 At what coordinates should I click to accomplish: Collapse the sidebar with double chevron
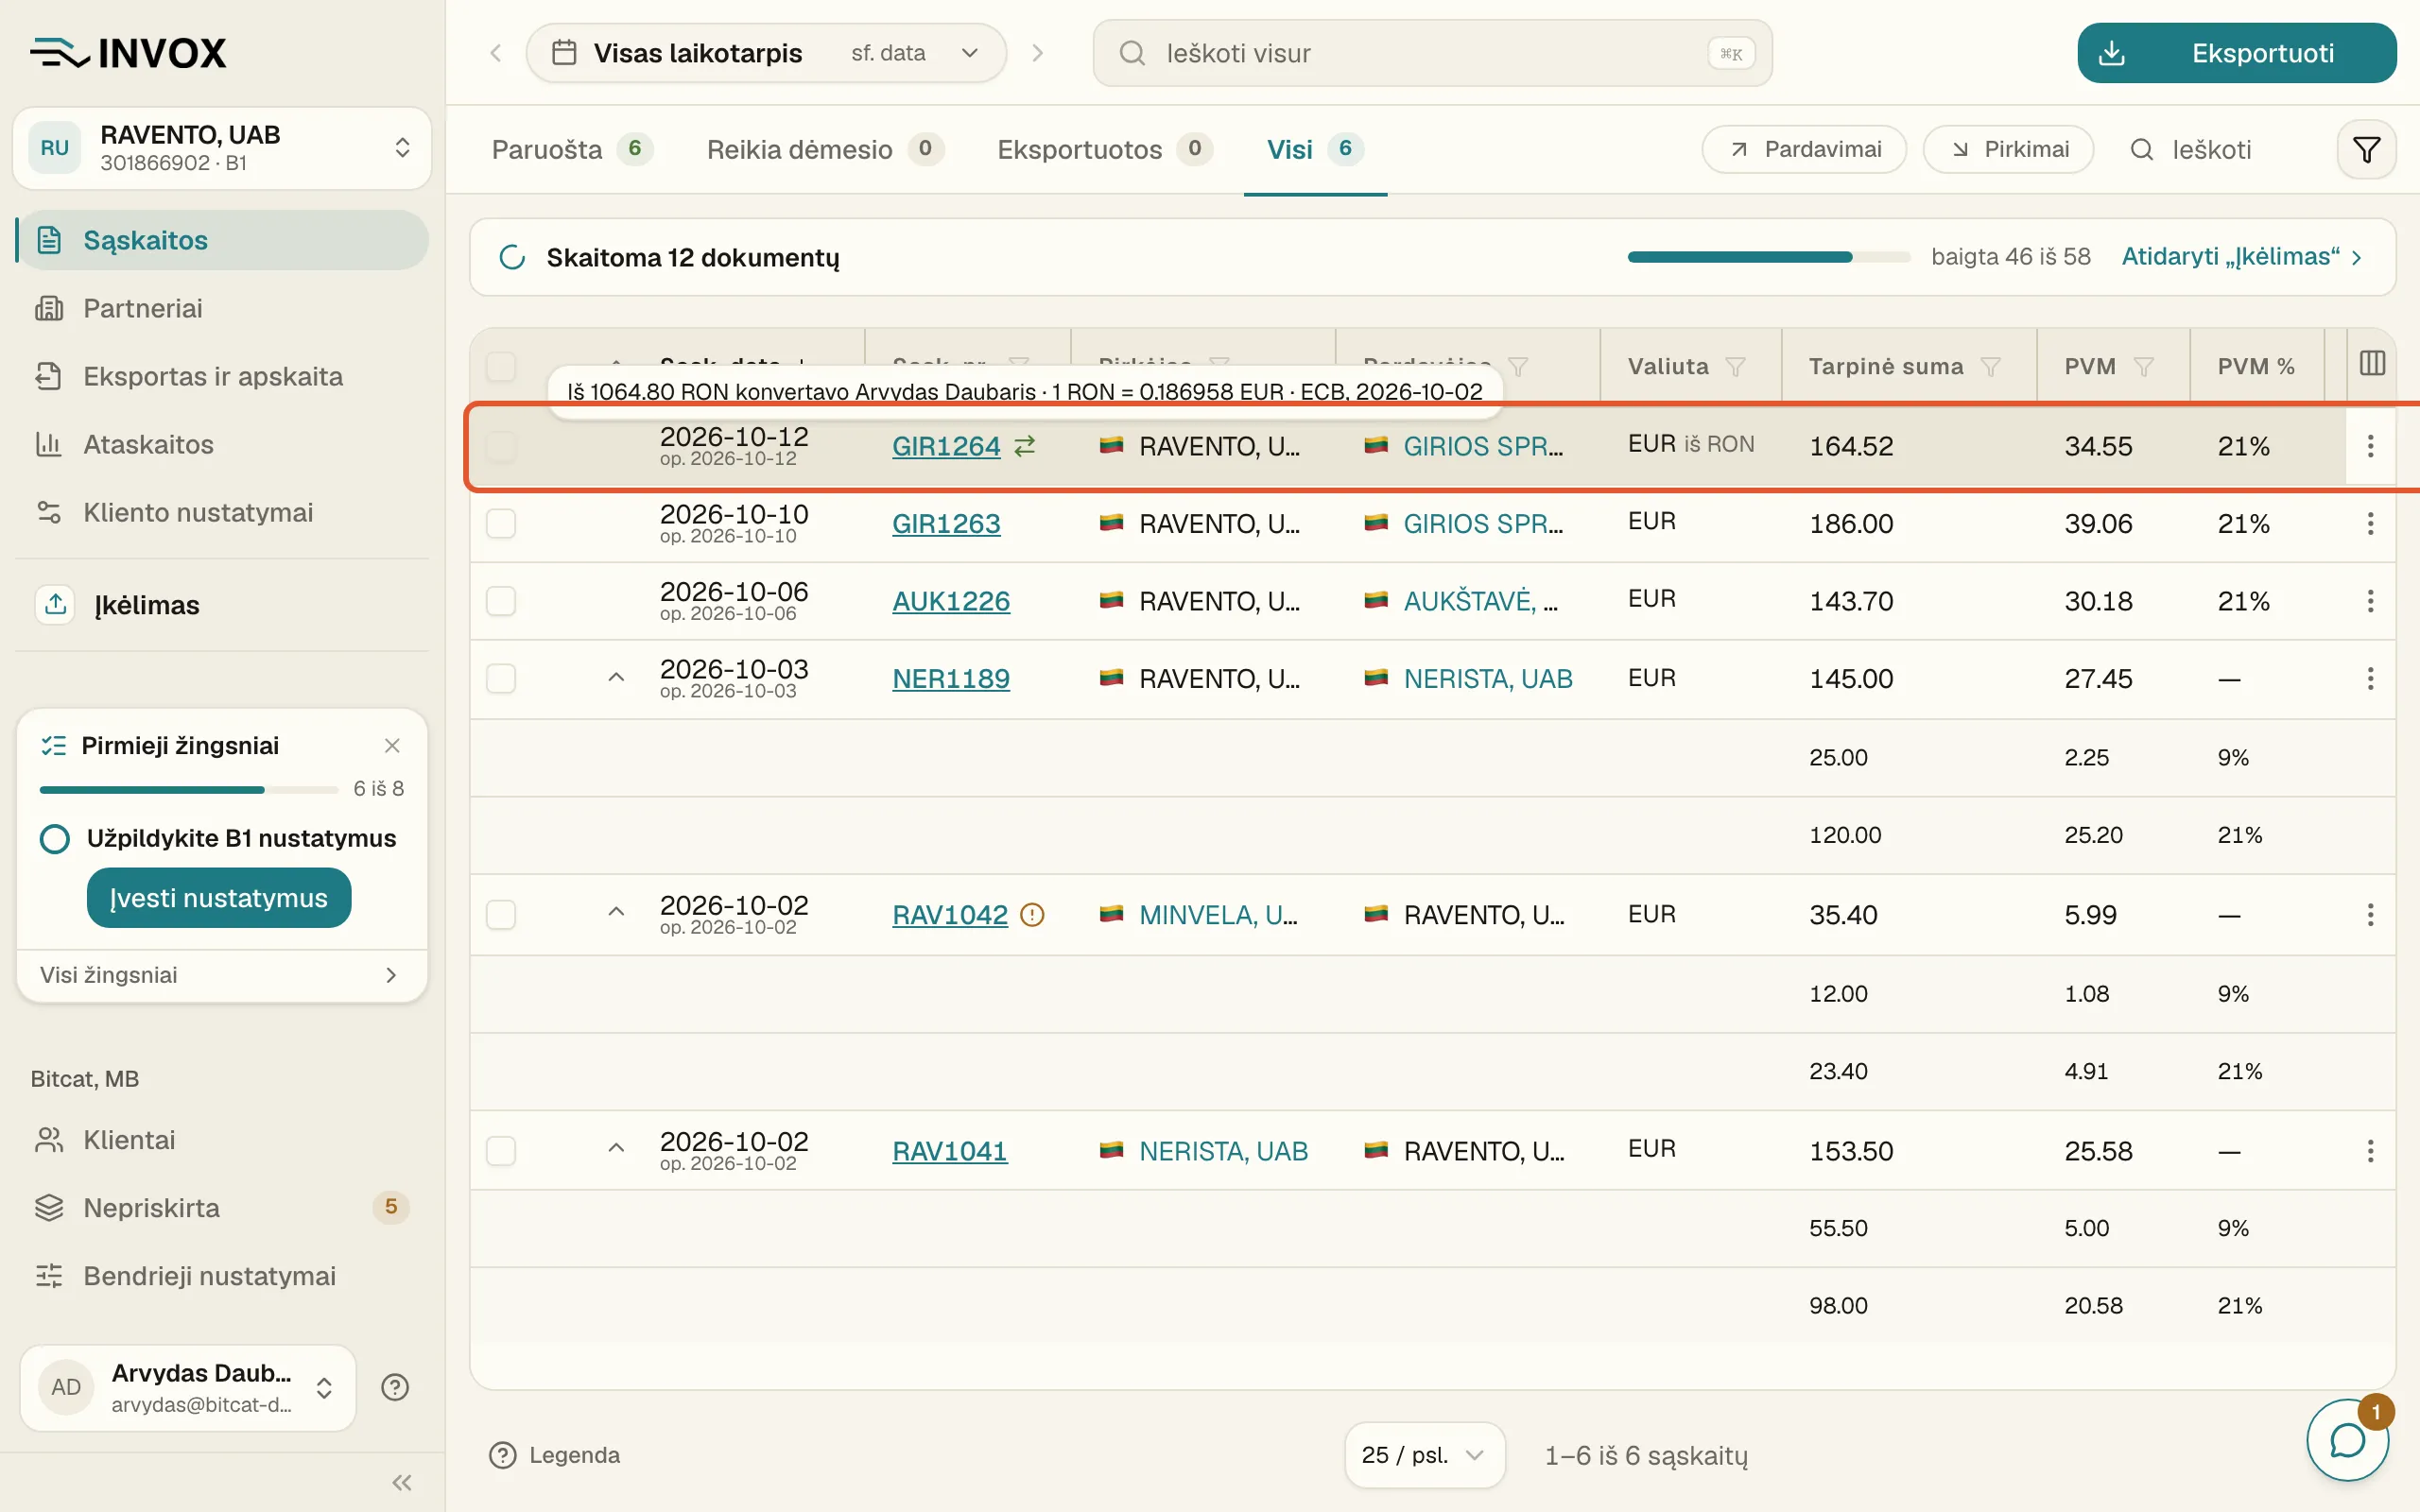coord(402,1482)
